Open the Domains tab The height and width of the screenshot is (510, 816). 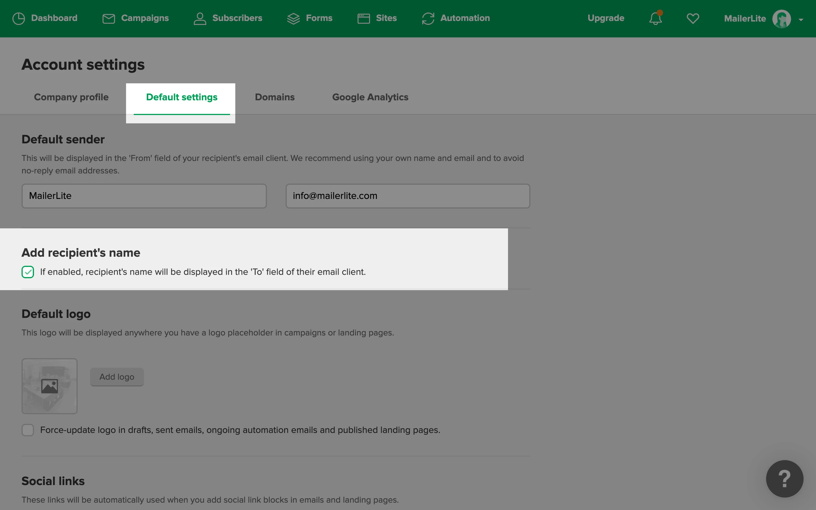point(275,97)
